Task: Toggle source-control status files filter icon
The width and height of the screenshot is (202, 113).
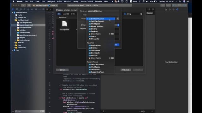Action: [44, 111]
